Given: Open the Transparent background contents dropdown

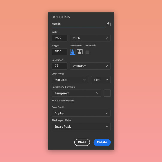Looking at the screenshot, I should (76, 93).
